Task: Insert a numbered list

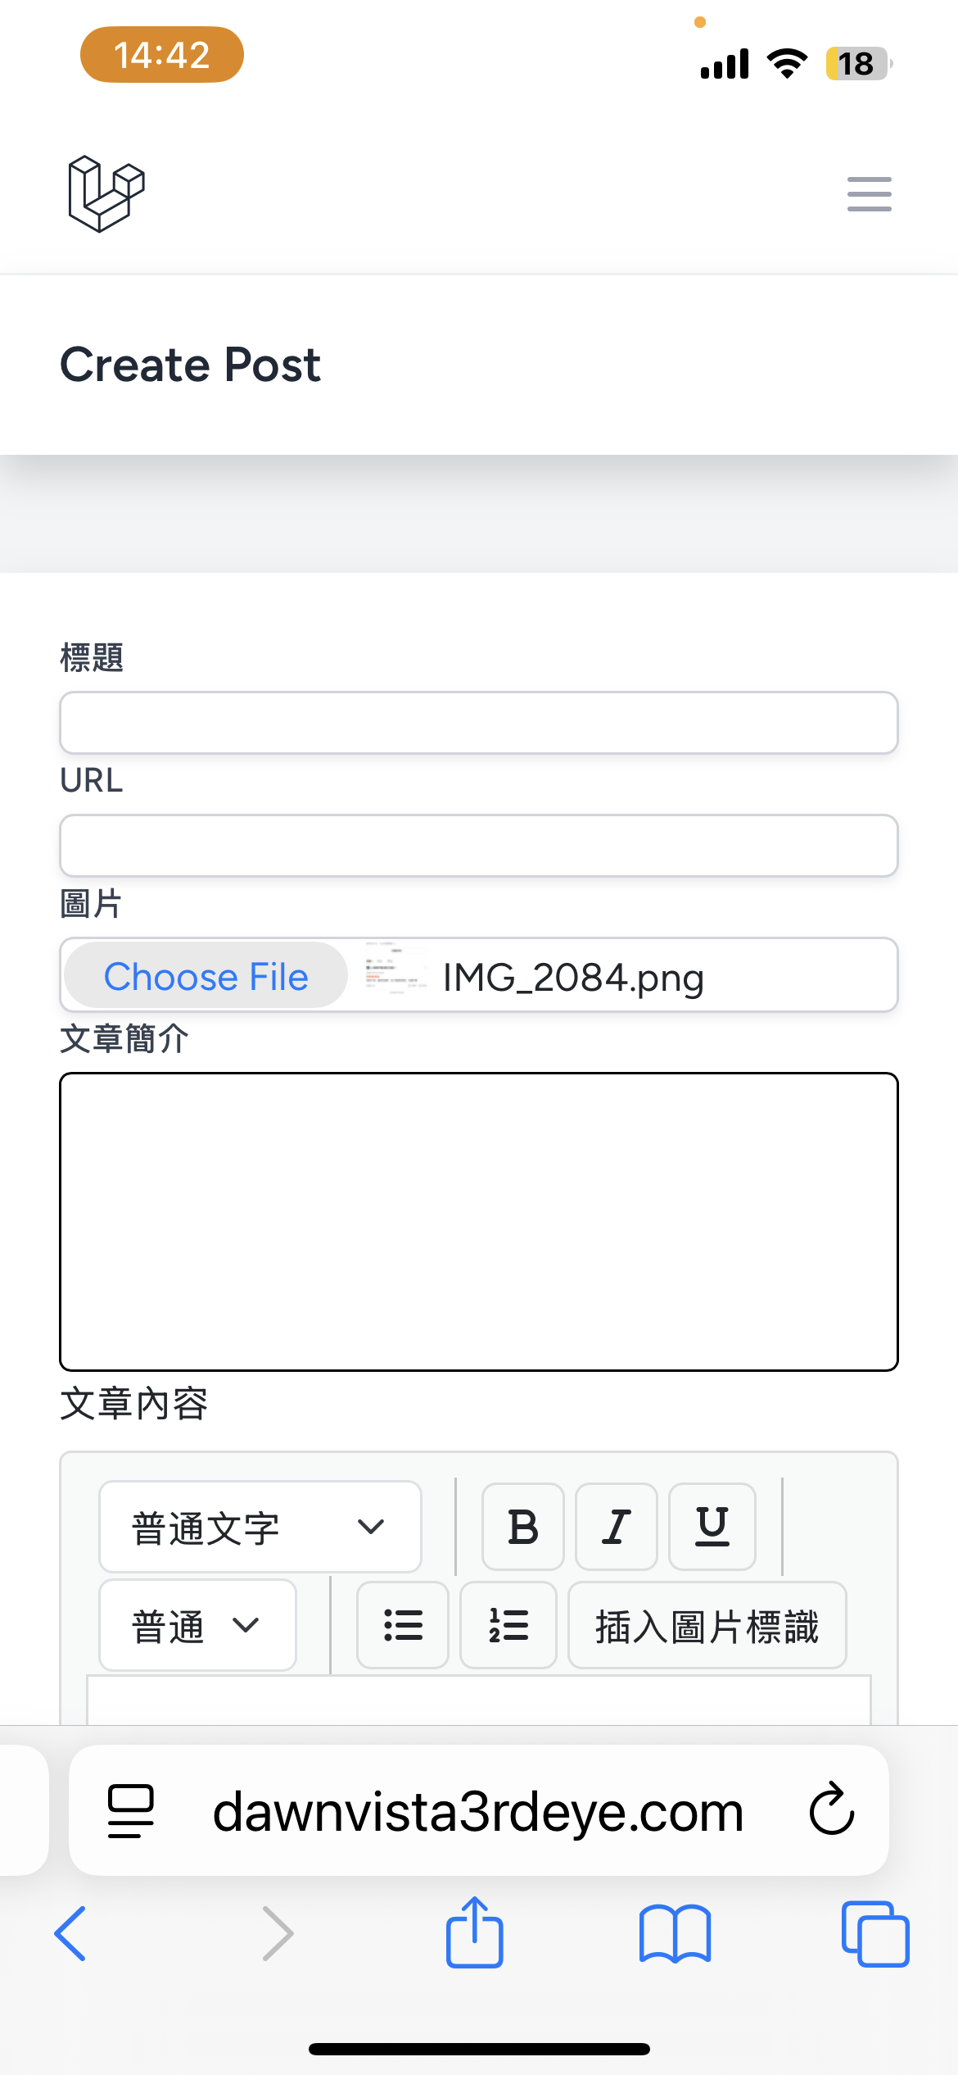Action: click(x=508, y=1625)
